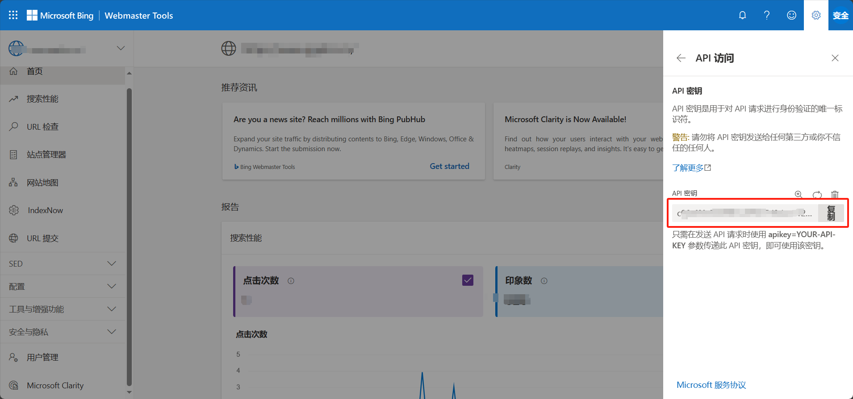
Task: Click the sidebar scroll up arrow
Action: coord(129,73)
